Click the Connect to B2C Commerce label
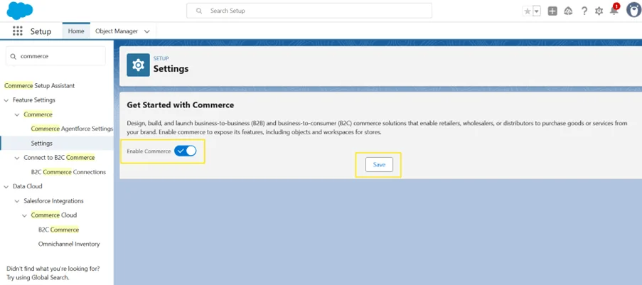642x285 pixels. tap(60, 158)
